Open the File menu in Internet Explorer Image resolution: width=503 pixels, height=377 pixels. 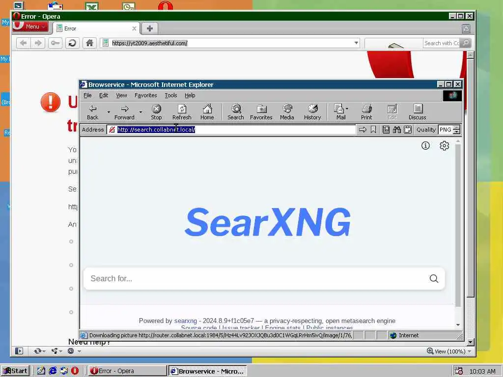(87, 95)
